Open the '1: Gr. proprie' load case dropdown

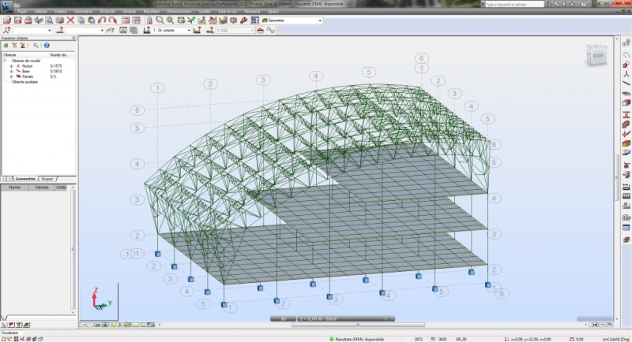[189, 31]
